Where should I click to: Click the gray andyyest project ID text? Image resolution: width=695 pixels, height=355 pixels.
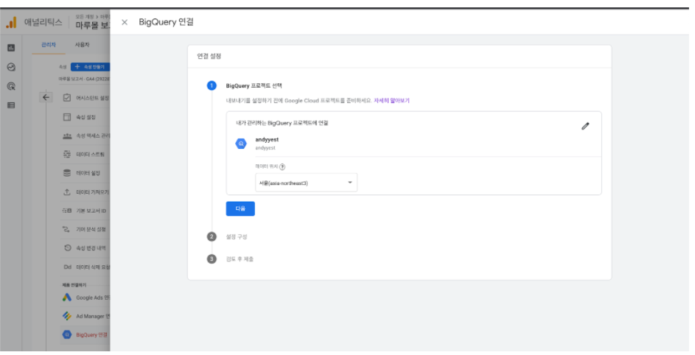point(265,148)
